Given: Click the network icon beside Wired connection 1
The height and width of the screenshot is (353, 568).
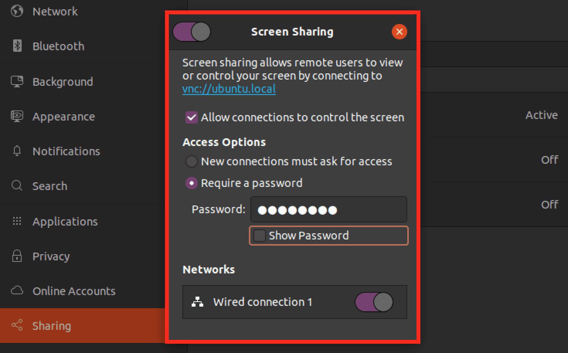Looking at the screenshot, I should point(198,302).
